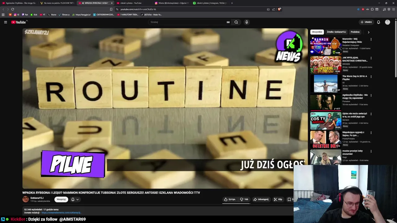Open the YouTube hamburger guide menu
Image resolution: width=397 pixels, height=223 pixels.
click(x=5, y=22)
